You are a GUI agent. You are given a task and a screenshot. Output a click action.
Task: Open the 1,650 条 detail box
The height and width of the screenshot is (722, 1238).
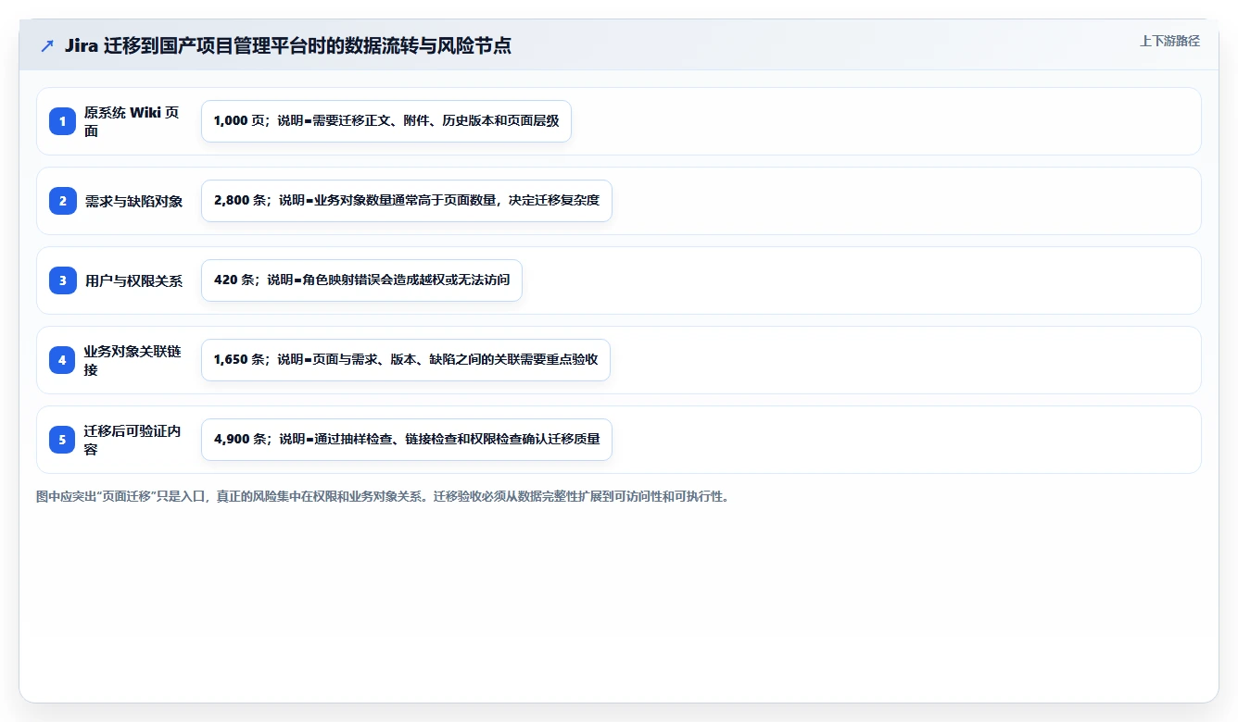(406, 360)
